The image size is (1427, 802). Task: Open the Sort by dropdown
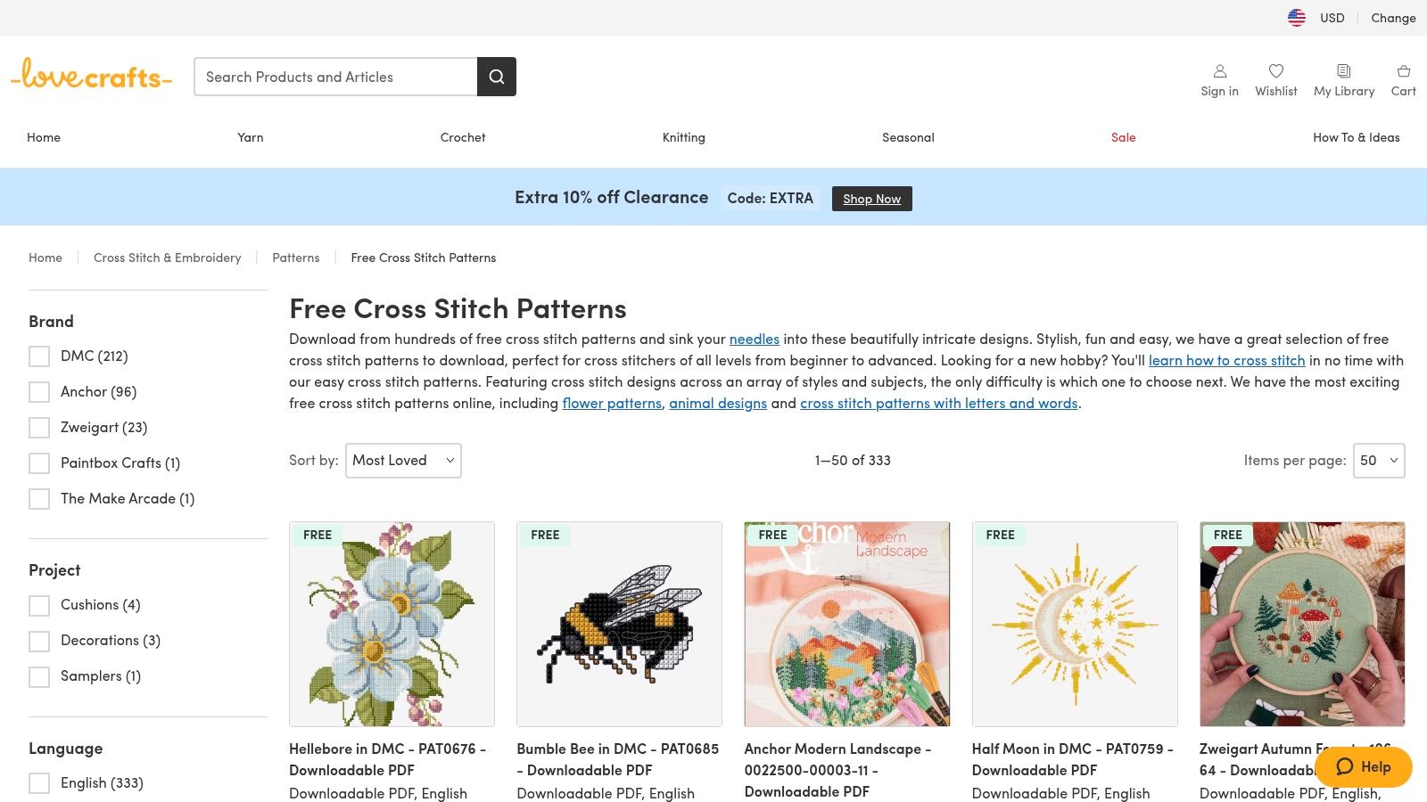tap(403, 460)
